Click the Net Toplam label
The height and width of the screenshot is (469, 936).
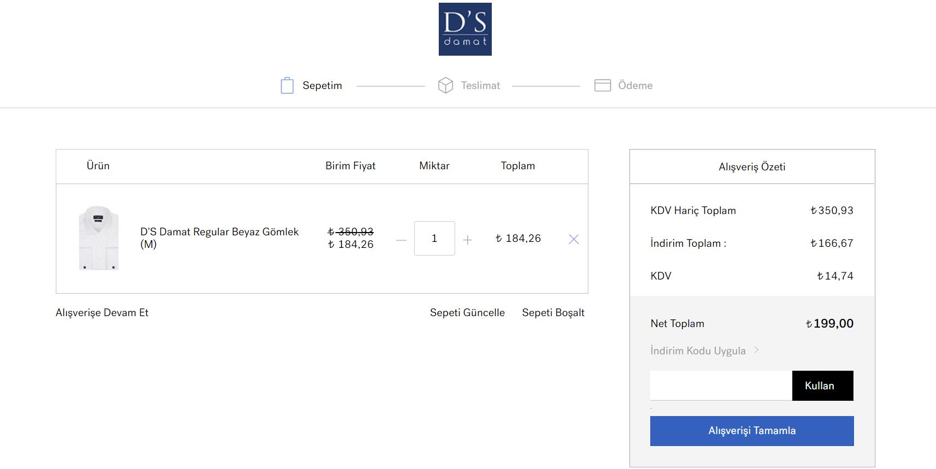click(x=677, y=324)
